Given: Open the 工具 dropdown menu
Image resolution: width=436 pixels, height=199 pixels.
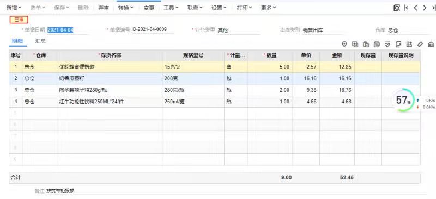Looking at the screenshot, I should 171,8.
